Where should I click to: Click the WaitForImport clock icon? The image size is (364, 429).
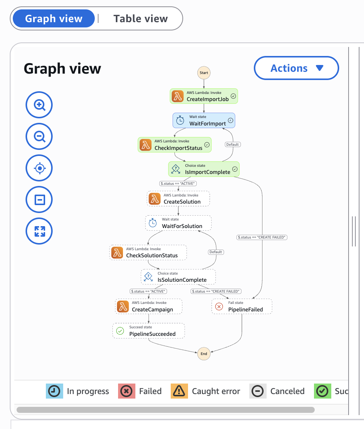coord(180,121)
